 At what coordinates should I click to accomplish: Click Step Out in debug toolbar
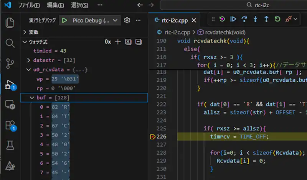point(266,19)
